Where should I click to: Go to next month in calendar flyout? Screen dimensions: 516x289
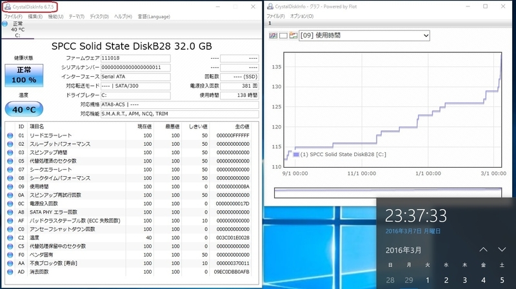tap(502, 250)
